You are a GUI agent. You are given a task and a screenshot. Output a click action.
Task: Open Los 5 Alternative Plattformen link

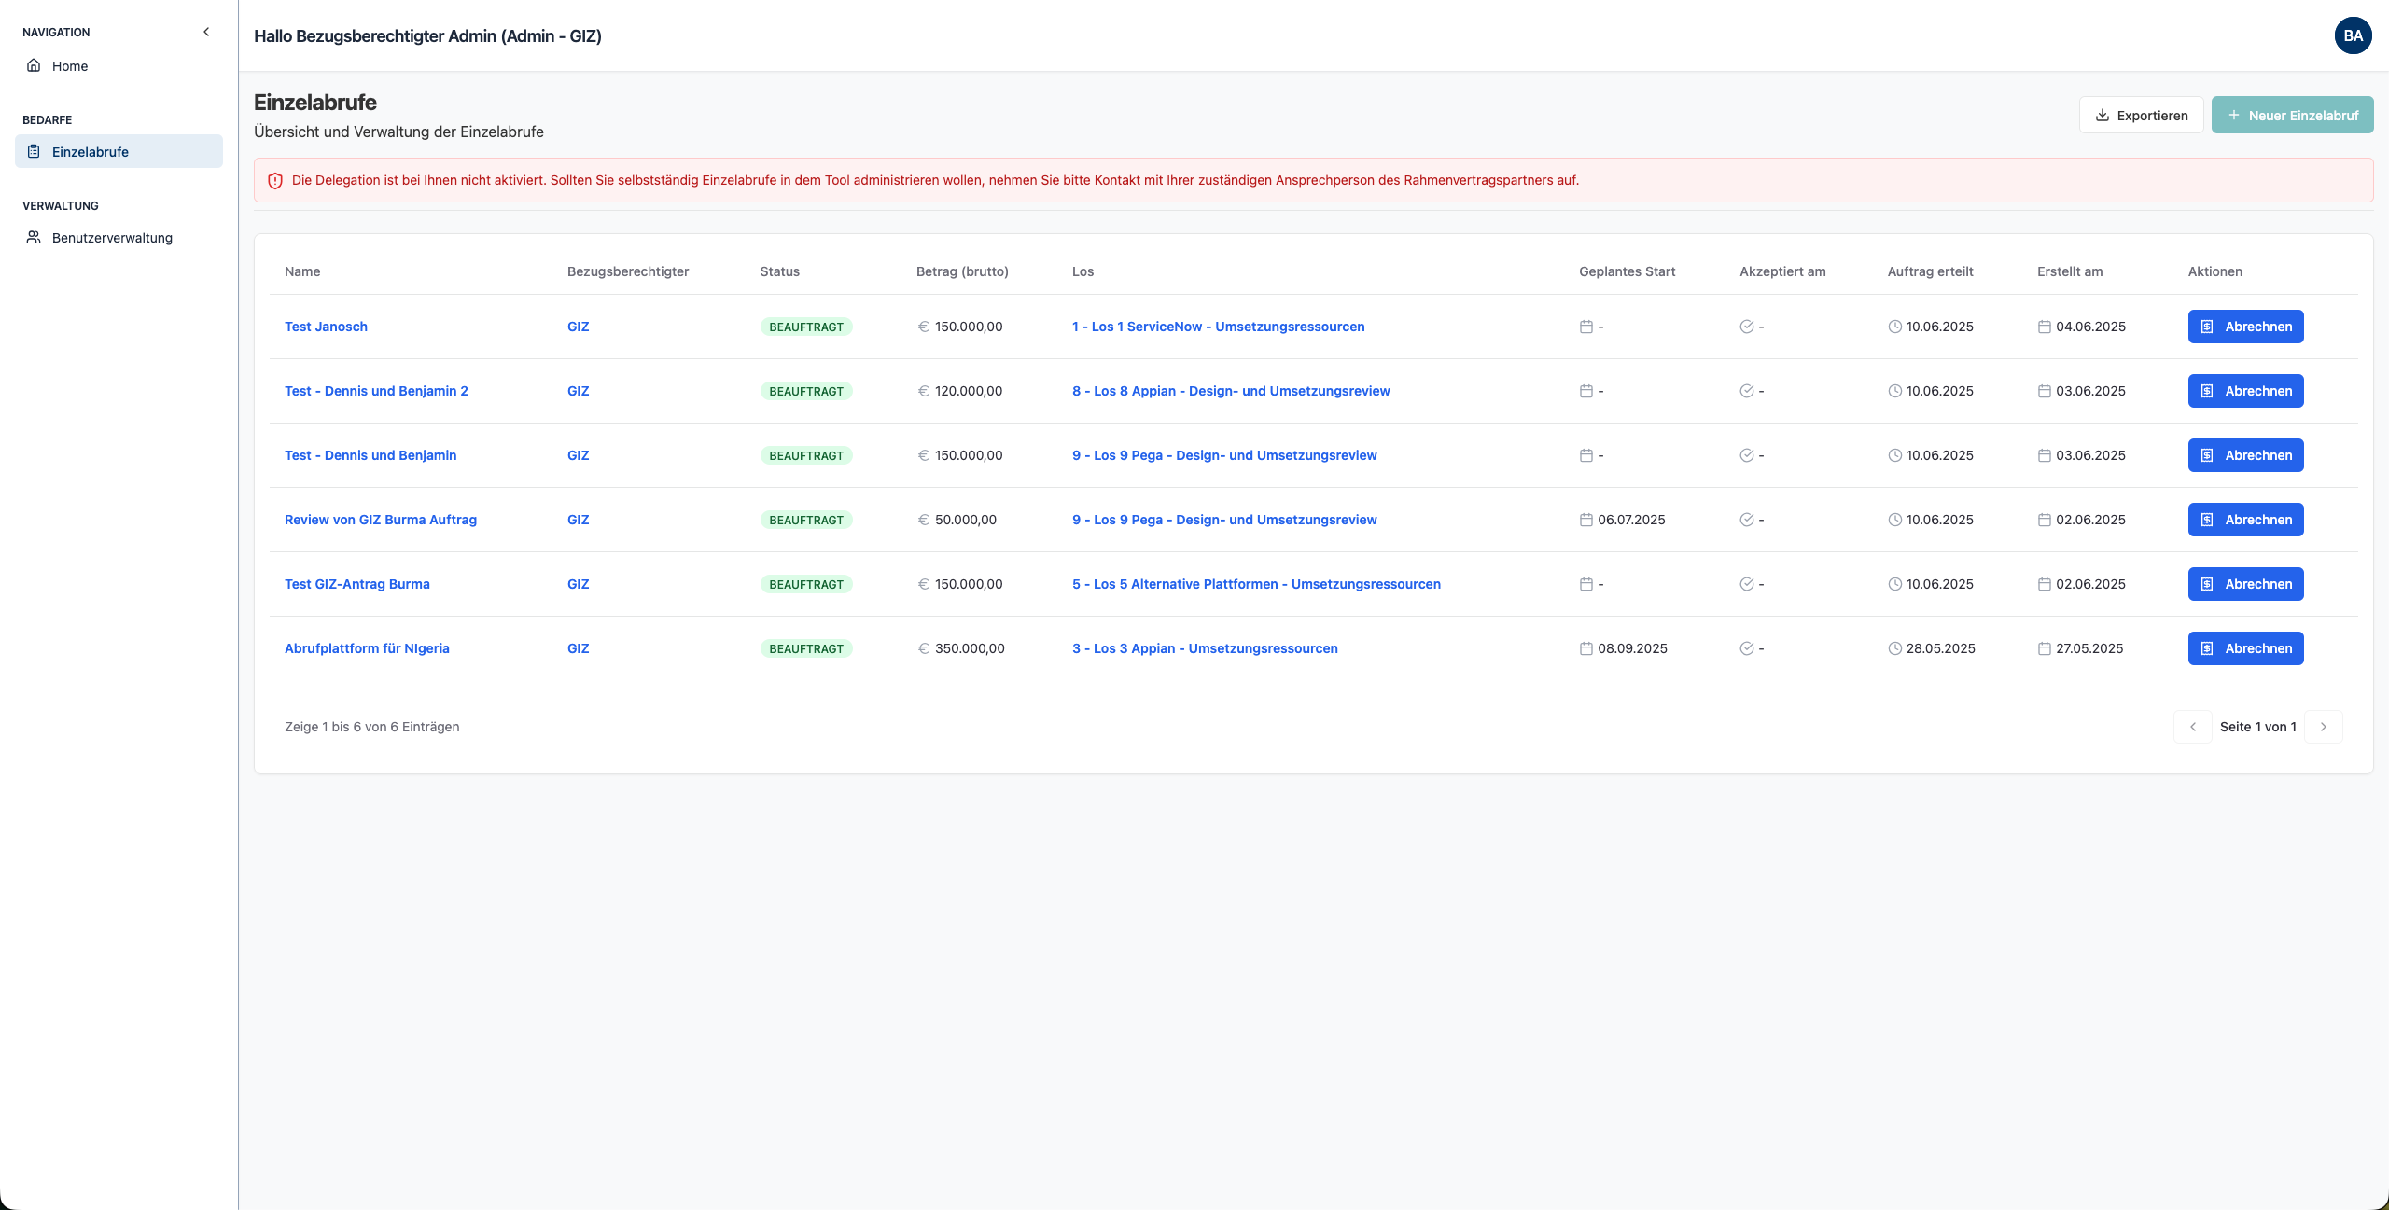click(x=1256, y=584)
